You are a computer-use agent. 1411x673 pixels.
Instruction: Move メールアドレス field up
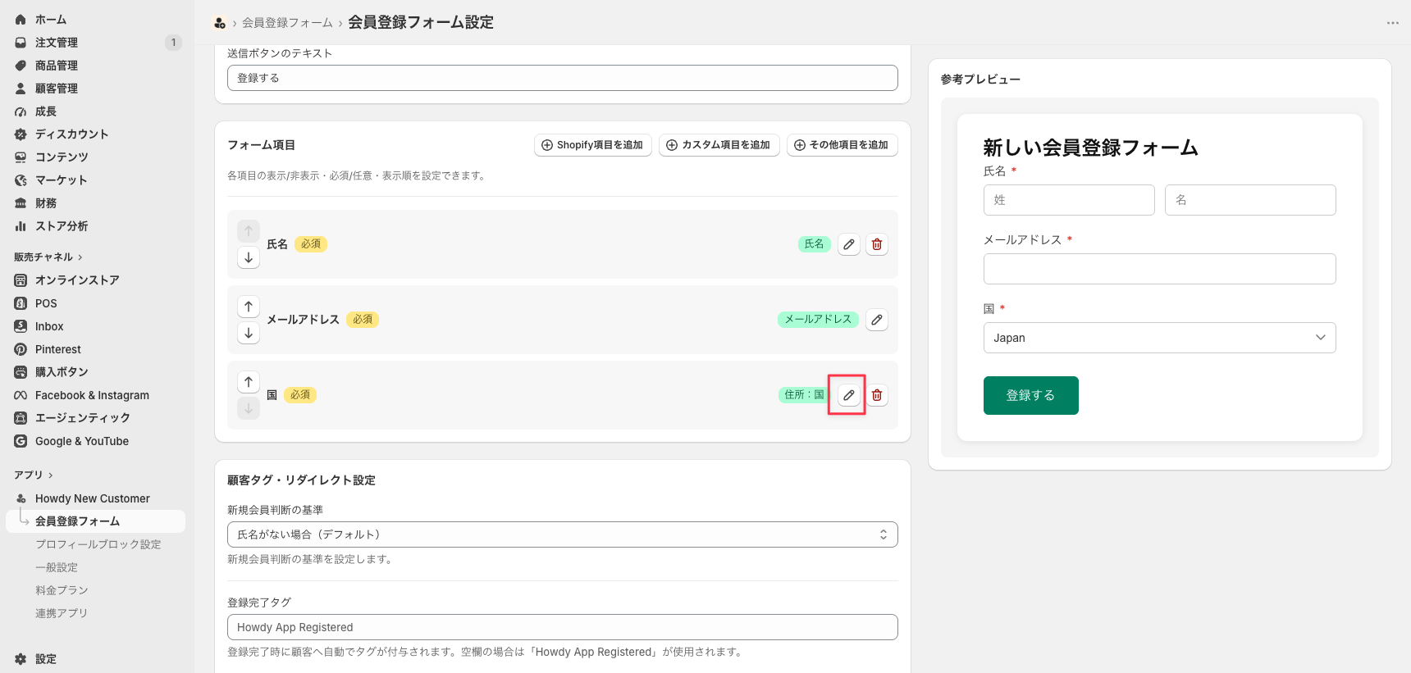249,307
